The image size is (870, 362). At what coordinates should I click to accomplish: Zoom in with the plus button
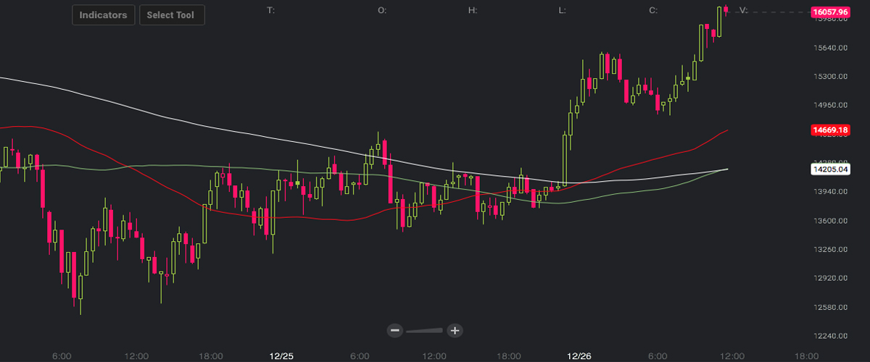(x=455, y=330)
